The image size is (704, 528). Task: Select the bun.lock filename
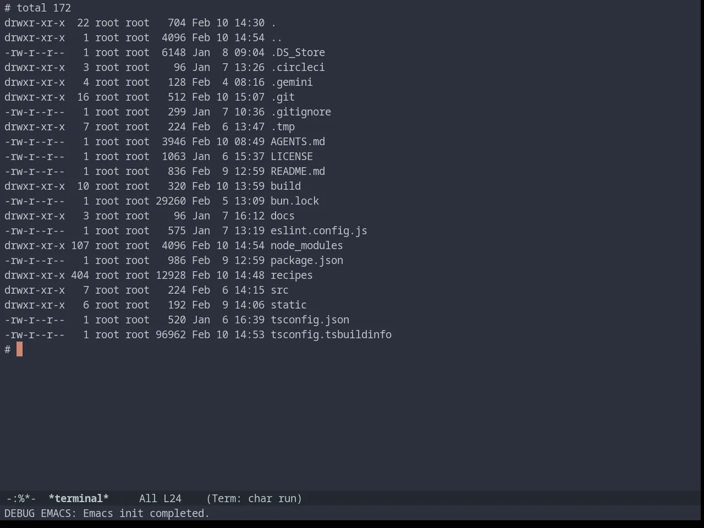295,201
